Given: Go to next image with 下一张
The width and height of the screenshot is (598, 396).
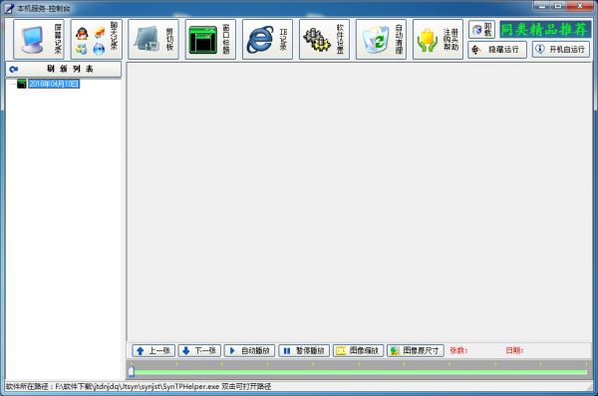Looking at the screenshot, I should coord(199,350).
